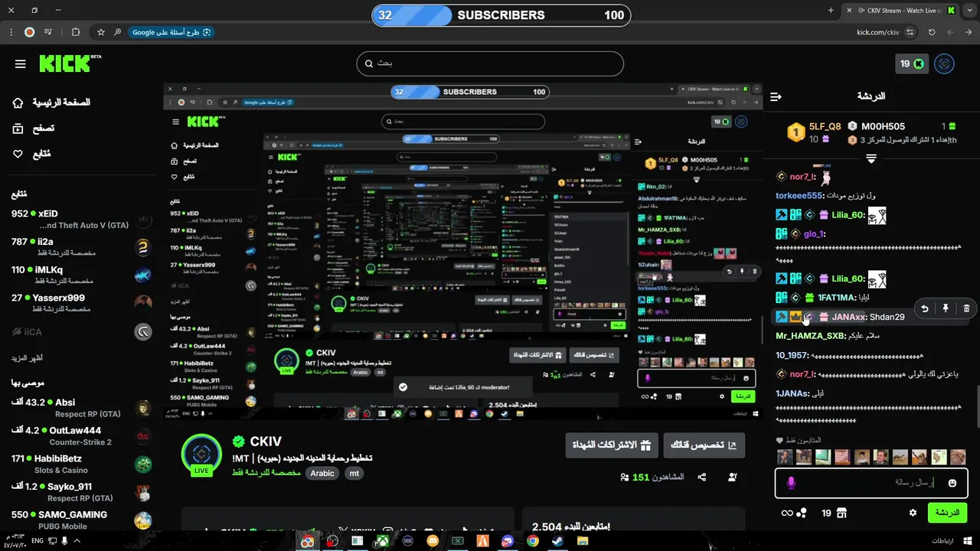Open recommended channel SAMO_GAMING
This screenshot has height=551, width=980.
80,520
